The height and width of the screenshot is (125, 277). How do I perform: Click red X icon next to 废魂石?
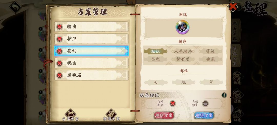(60, 75)
